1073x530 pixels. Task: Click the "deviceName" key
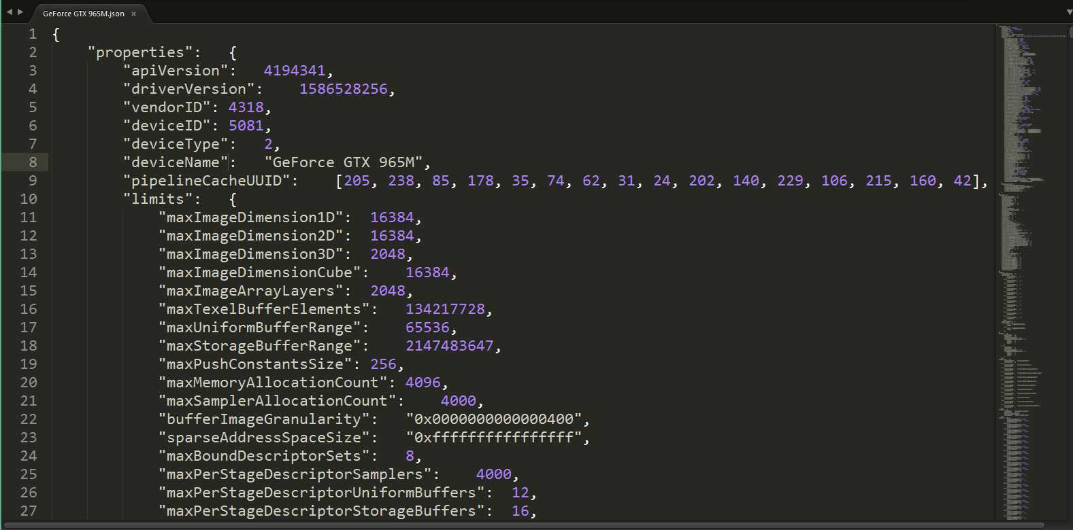coord(176,162)
